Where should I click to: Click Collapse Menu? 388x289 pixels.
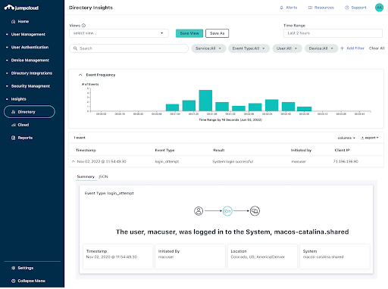(x=28, y=281)
